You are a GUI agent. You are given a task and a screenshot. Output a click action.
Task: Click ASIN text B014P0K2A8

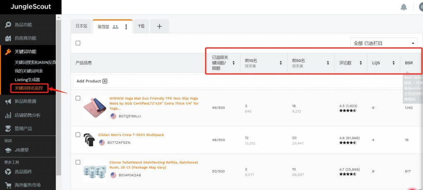point(130,175)
